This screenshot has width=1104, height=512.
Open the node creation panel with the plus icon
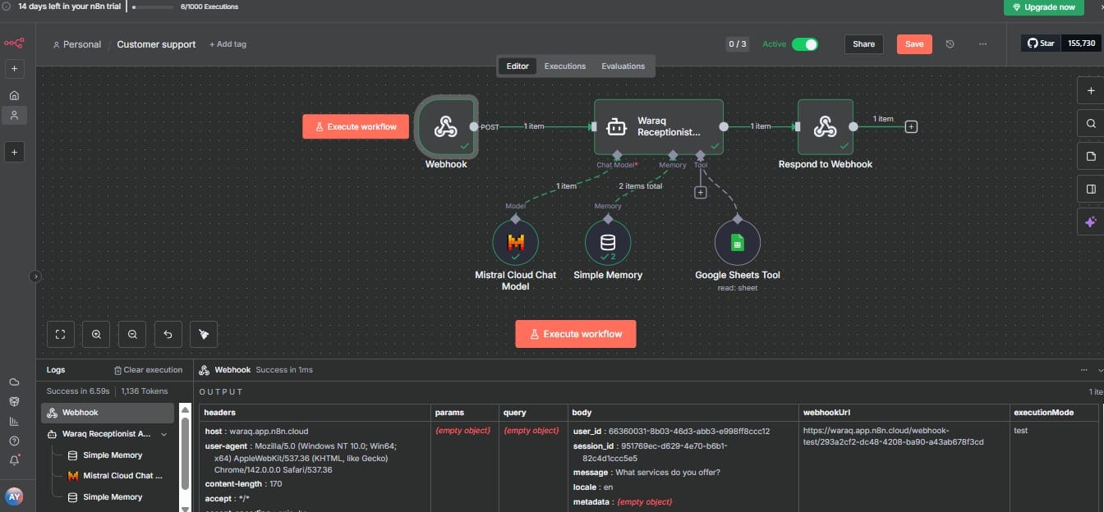1091,90
